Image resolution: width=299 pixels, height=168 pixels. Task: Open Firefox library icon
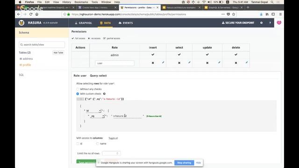tap(267, 14)
